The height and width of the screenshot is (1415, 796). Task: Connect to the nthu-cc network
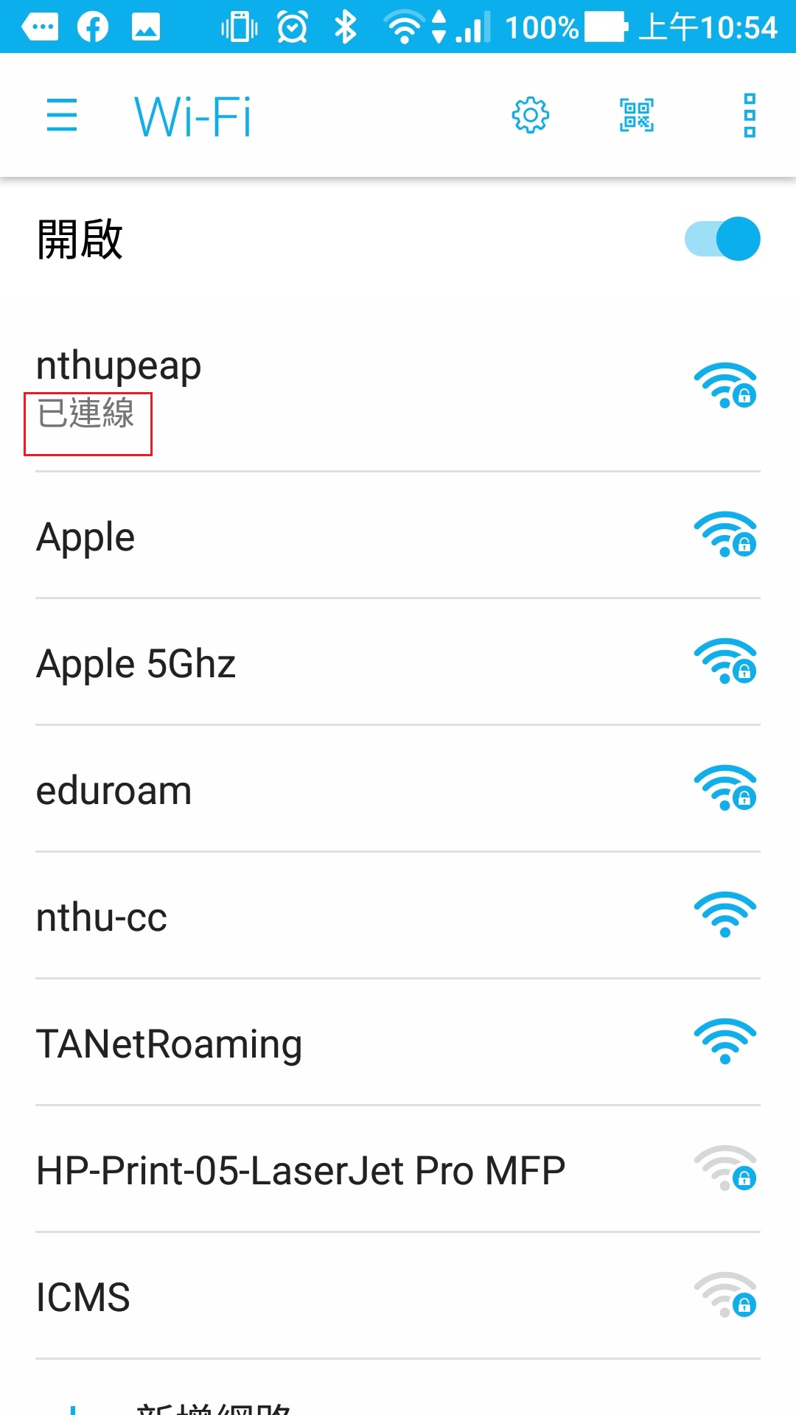(398, 916)
